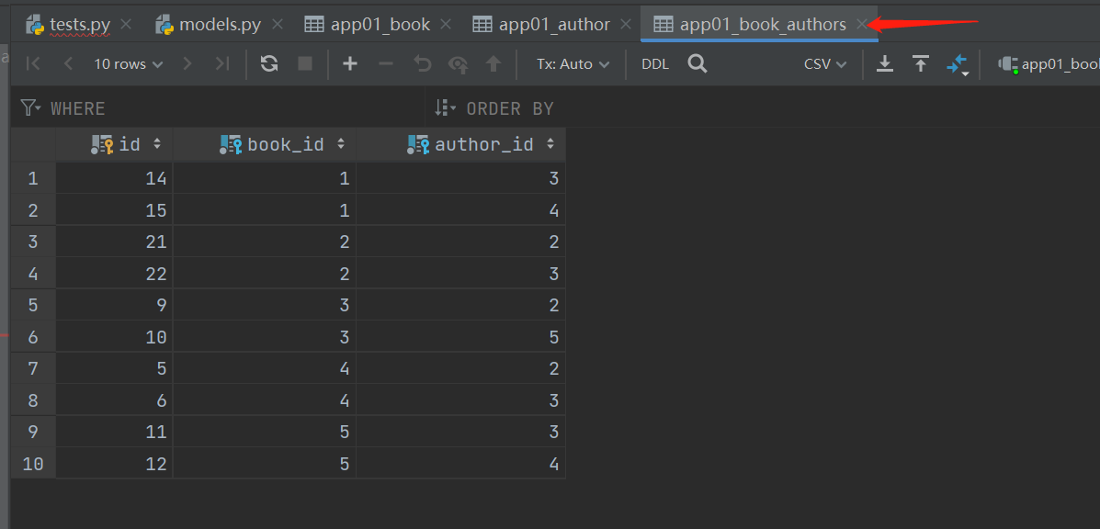Preview pending changes eye icon
Image resolution: width=1100 pixels, height=529 pixels.
pyautogui.click(x=458, y=64)
